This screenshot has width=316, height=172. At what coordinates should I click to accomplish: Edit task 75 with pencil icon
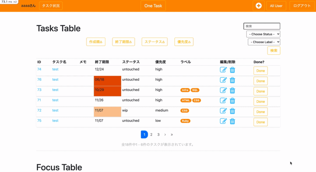click(x=223, y=121)
